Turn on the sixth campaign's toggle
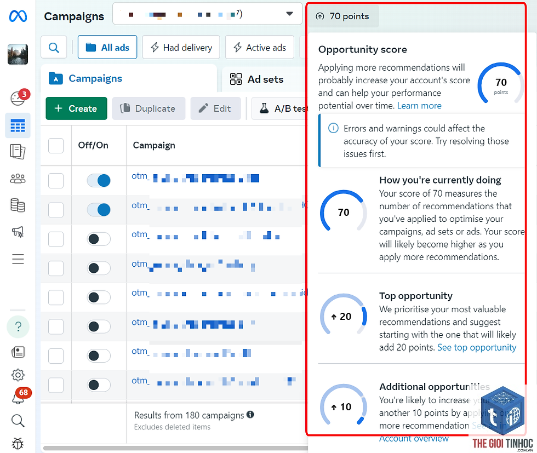The image size is (537, 453). (99, 326)
